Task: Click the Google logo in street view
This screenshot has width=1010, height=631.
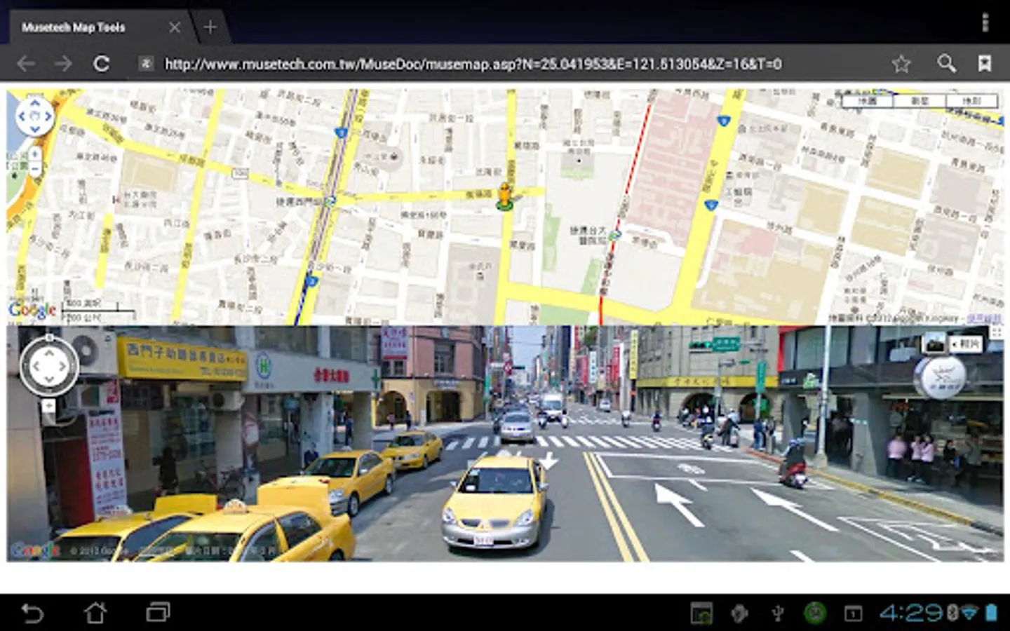Action: 35,550
